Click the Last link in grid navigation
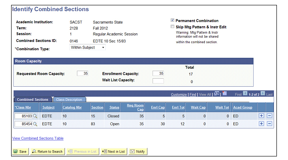This screenshot has height=160, width=288. 269,94
